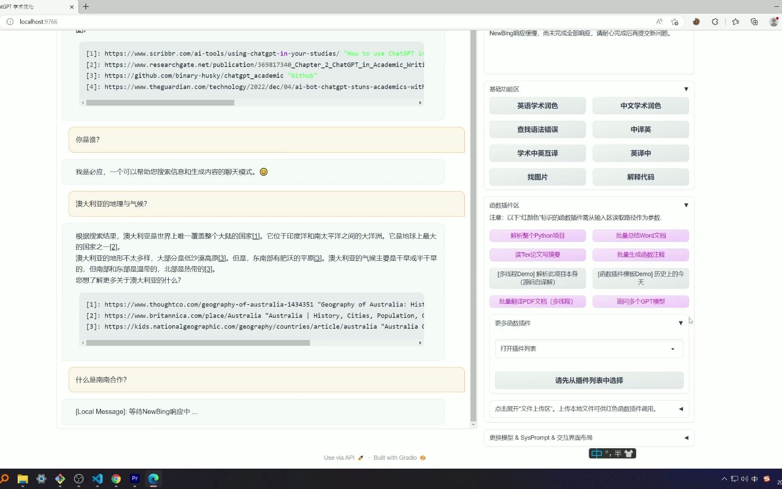This screenshot has height=489, width=782.
Task: Open OBS Studio from the taskbar
Action: coord(79,479)
